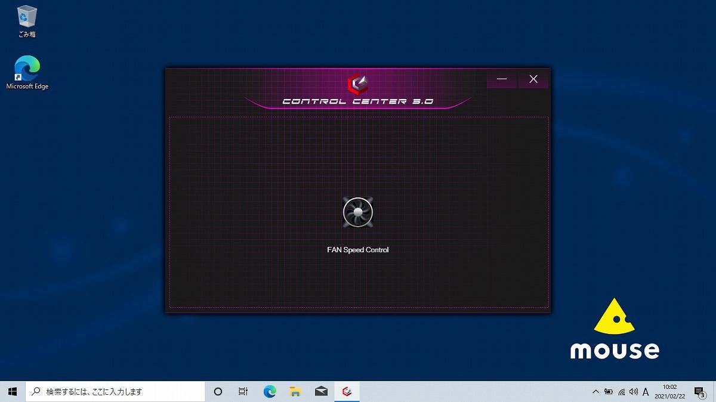This screenshot has height=402, width=716.
Task: Click the taskbar search box
Action: (115, 392)
